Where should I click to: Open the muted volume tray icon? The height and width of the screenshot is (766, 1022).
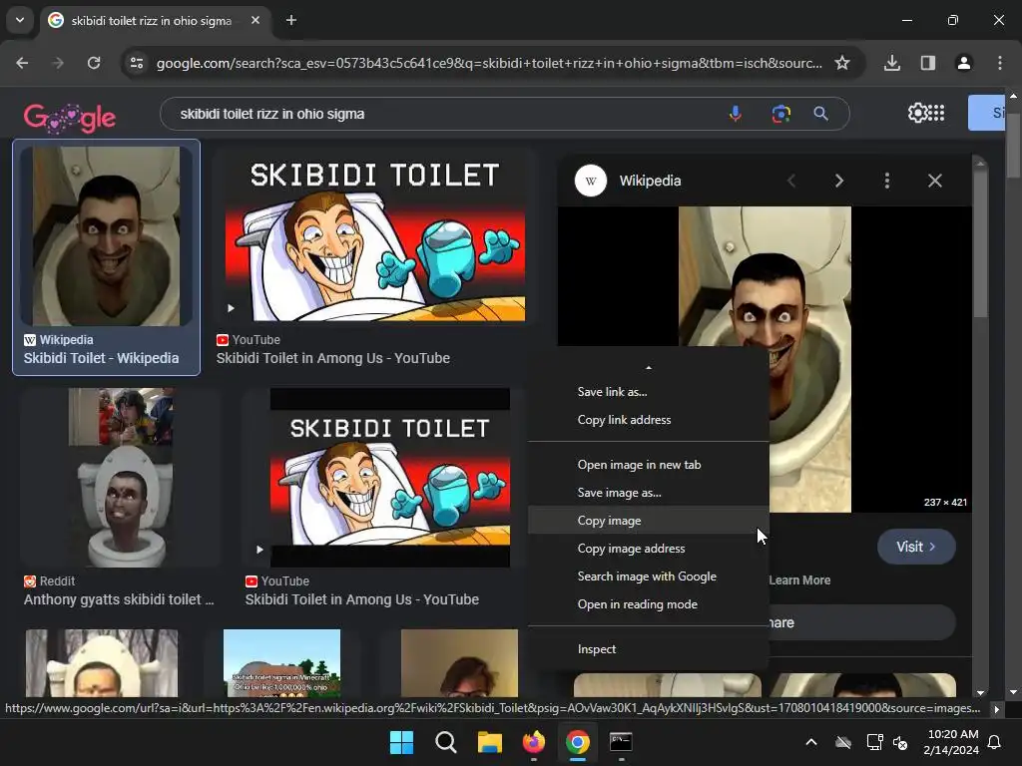(x=900, y=742)
